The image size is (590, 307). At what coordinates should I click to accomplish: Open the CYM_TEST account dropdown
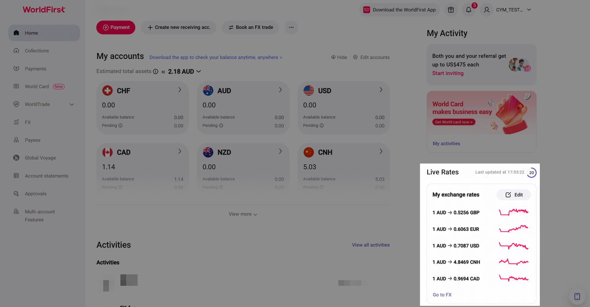point(513,10)
